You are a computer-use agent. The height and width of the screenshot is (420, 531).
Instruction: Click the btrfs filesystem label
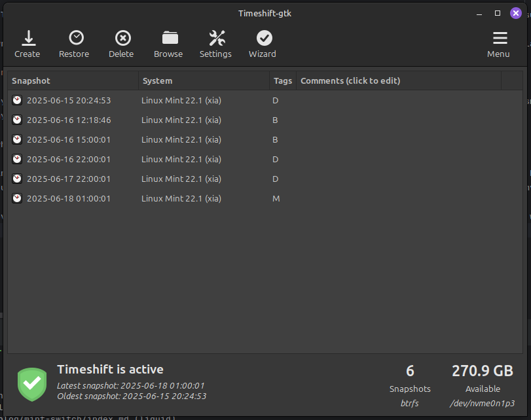coord(409,403)
